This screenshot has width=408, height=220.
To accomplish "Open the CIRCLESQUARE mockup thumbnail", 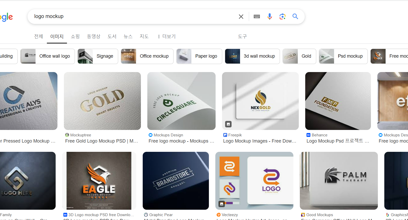I will pos(181,101).
